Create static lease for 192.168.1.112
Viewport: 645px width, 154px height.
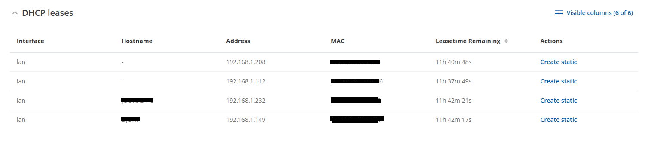click(x=558, y=81)
